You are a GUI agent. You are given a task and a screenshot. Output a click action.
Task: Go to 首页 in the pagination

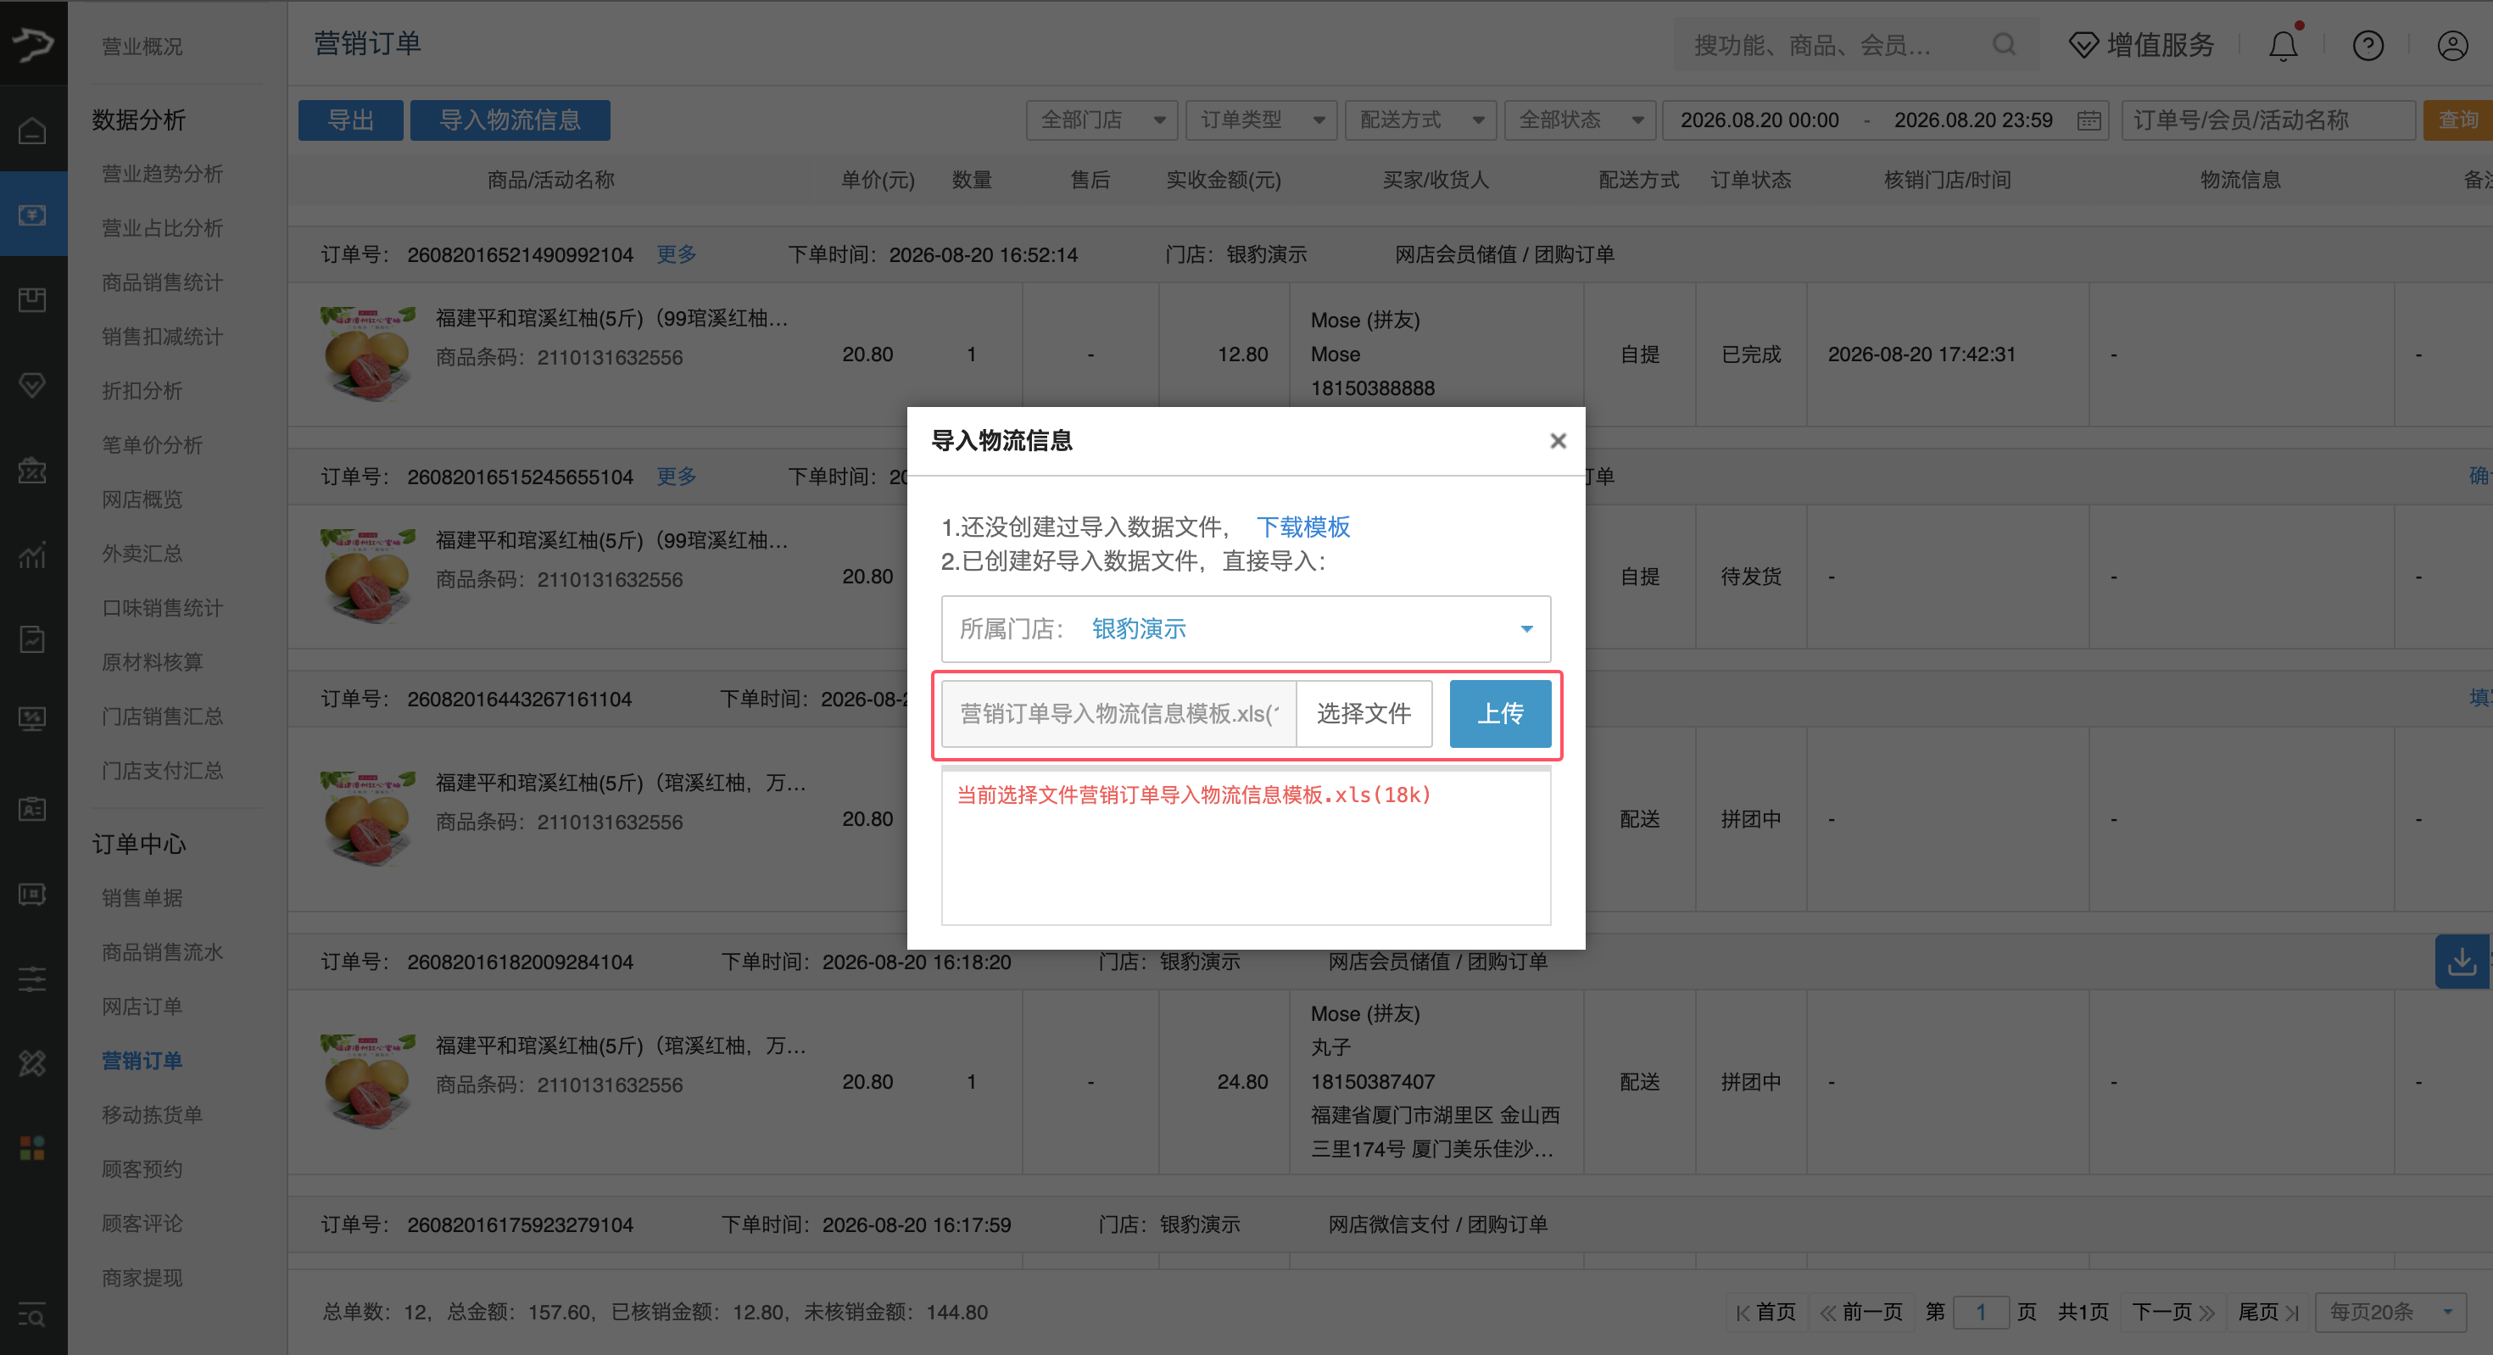click(x=1766, y=1313)
